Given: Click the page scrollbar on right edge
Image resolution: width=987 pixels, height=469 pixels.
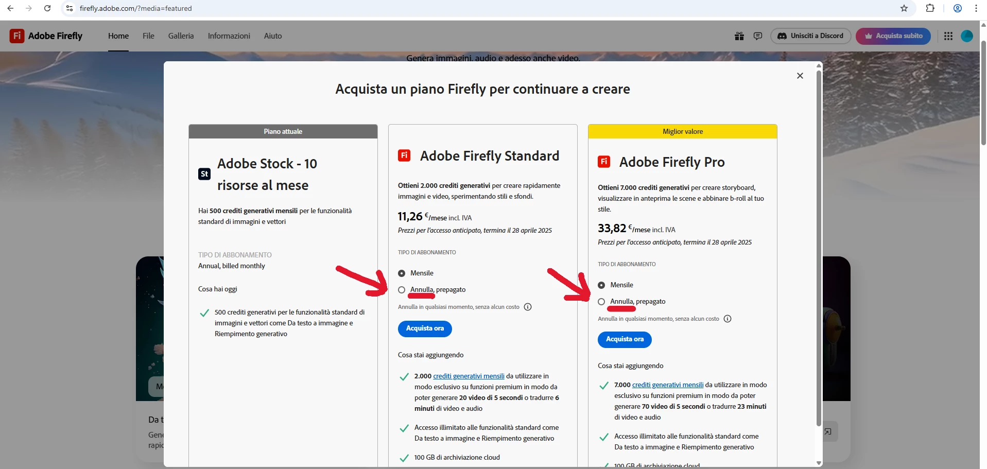Looking at the screenshot, I should (x=983, y=93).
